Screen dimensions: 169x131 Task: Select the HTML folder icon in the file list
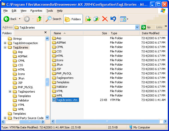(x=54, y=56)
